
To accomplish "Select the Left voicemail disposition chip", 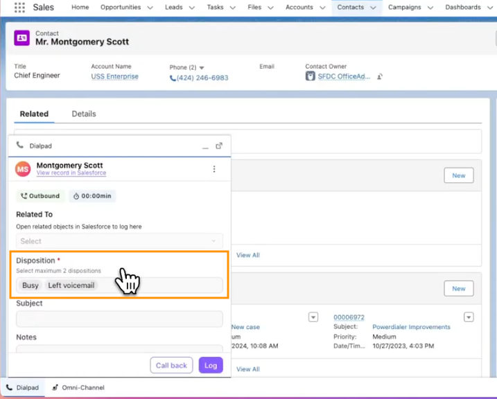I will [71, 285].
